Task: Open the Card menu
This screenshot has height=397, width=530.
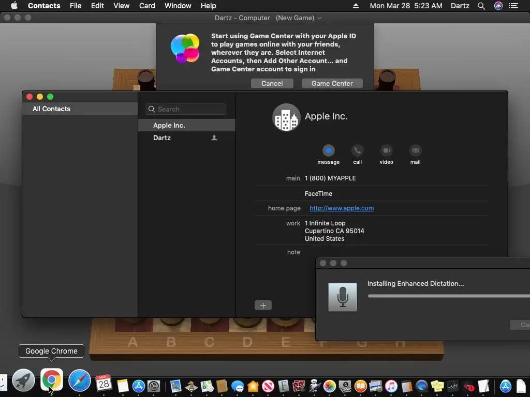Action: [147, 6]
